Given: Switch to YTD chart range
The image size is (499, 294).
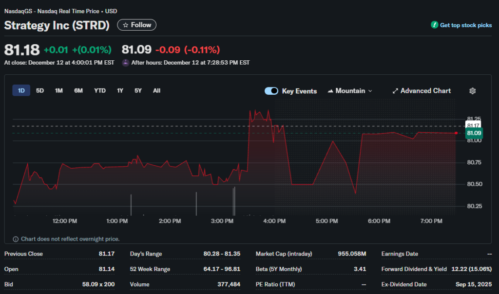Looking at the screenshot, I should coord(100,90).
